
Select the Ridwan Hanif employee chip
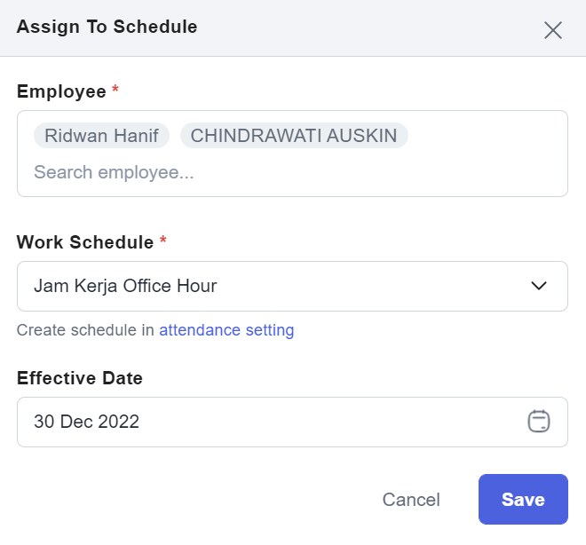coord(101,136)
